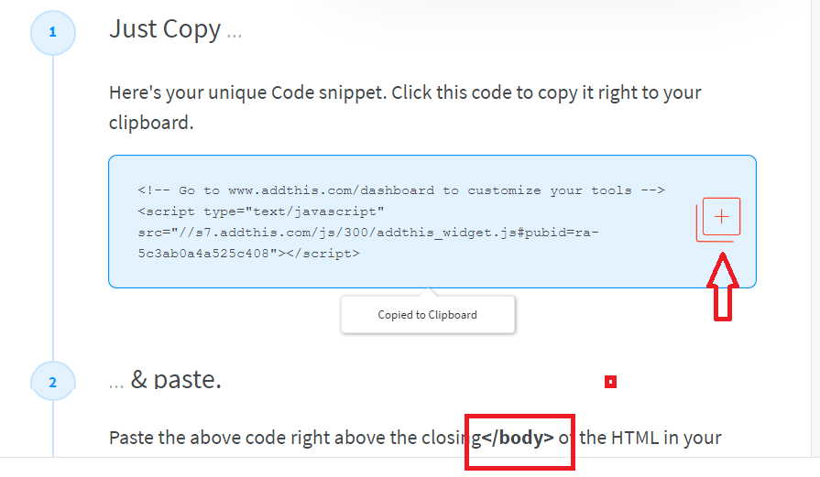Click the code snippet box to copy it
This screenshot has height=477, width=820.
[432, 222]
